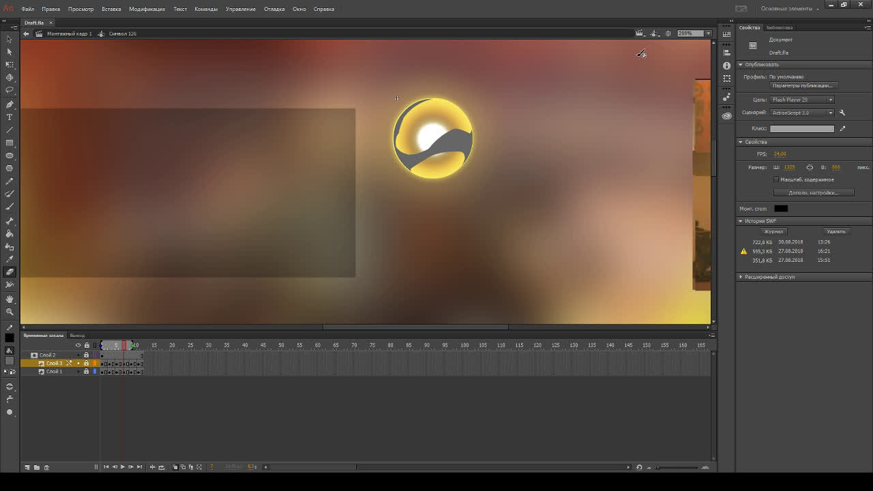The height and width of the screenshot is (491, 873).
Task: Toggle lock on layer Слой 2
Action: point(86,355)
